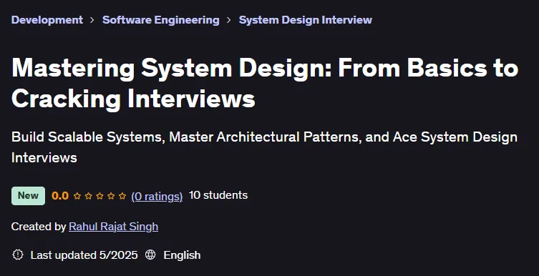Open the Software Engineering breadcrumb link
The image size is (539, 276).
click(161, 20)
